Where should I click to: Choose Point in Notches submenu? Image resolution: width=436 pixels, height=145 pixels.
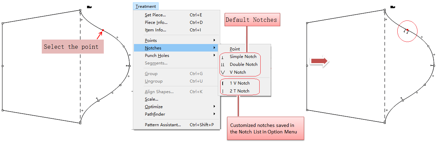(x=235, y=49)
